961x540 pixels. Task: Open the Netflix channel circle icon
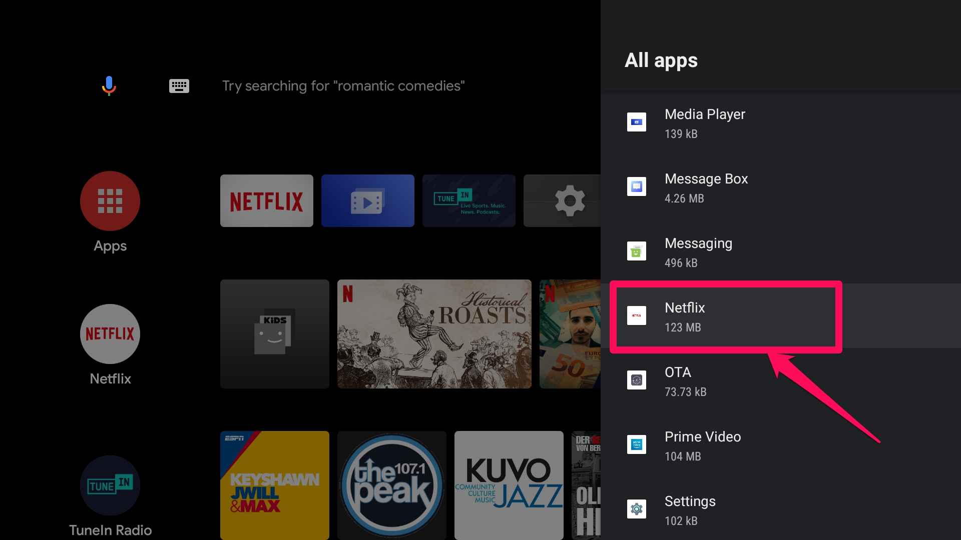click(x=110, y=334)
